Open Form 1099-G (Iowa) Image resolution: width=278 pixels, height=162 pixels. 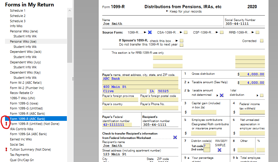click(x=24, y=103)
